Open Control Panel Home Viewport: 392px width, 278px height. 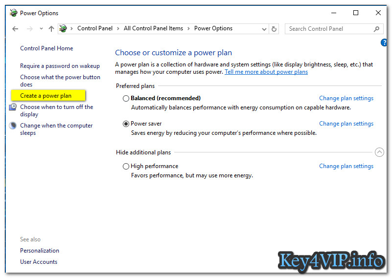(x=46, y=48)
